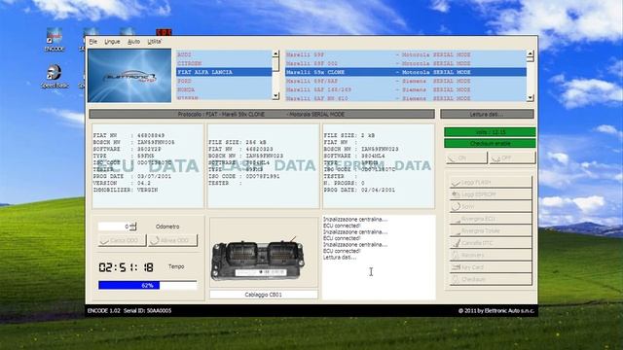Select Marelli 59x CLONE protocol row
623x350 pixels.
point(406,72)
